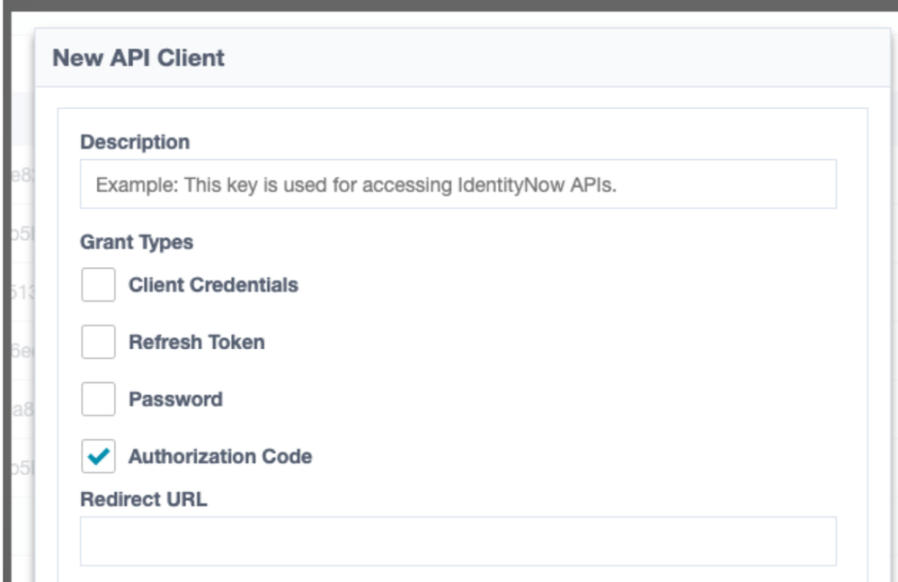Uncheck the Authorization Code checkbox

click(x=98, y=457)
